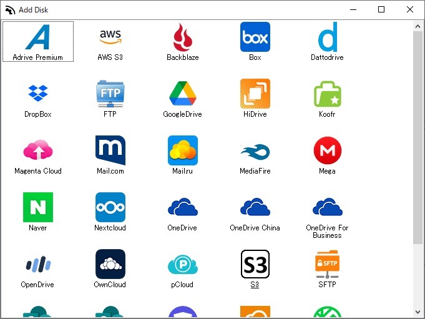
Task: Click the 'Koofr' label text
Action: click(327, 114)
